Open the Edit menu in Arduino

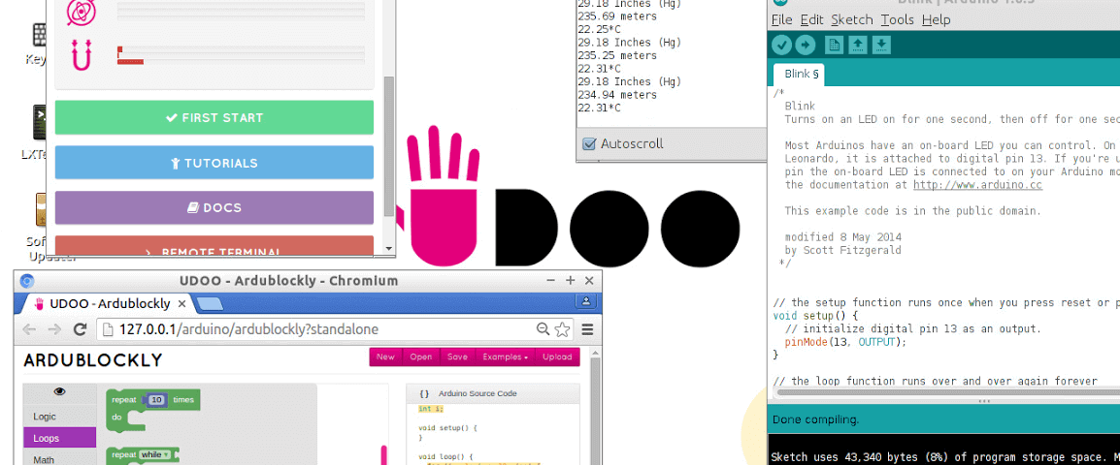coord(811,19)
